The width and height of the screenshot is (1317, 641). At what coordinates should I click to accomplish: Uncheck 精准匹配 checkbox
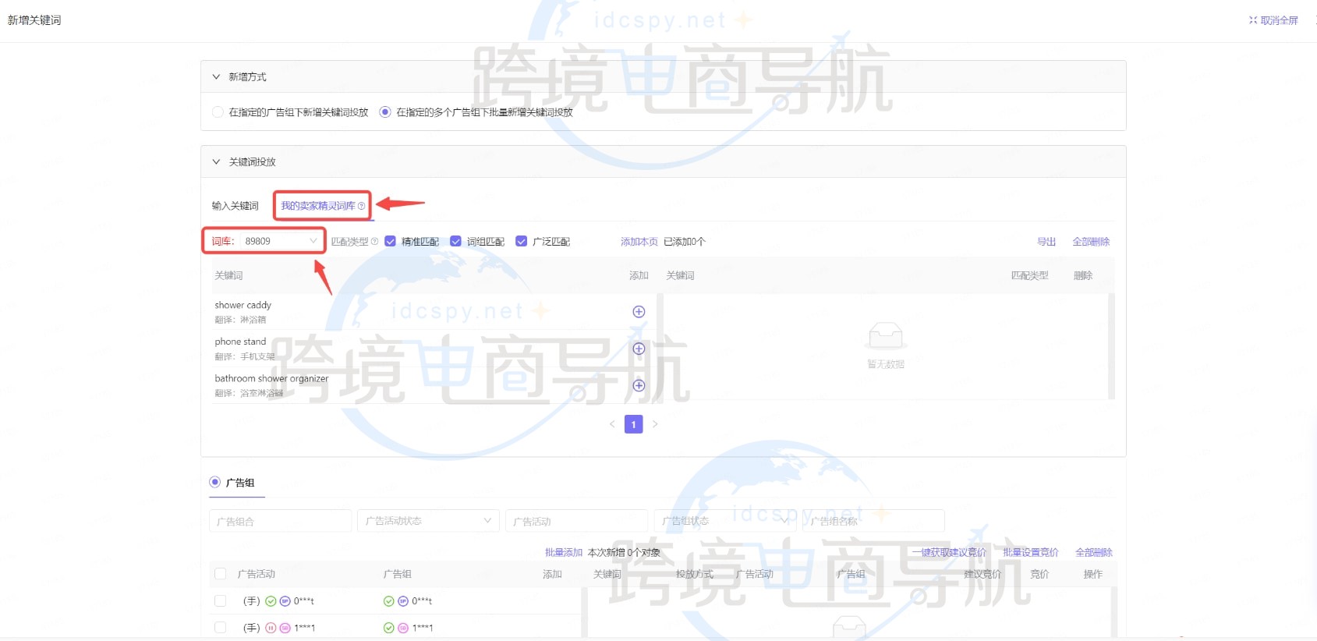click(390, 242)
